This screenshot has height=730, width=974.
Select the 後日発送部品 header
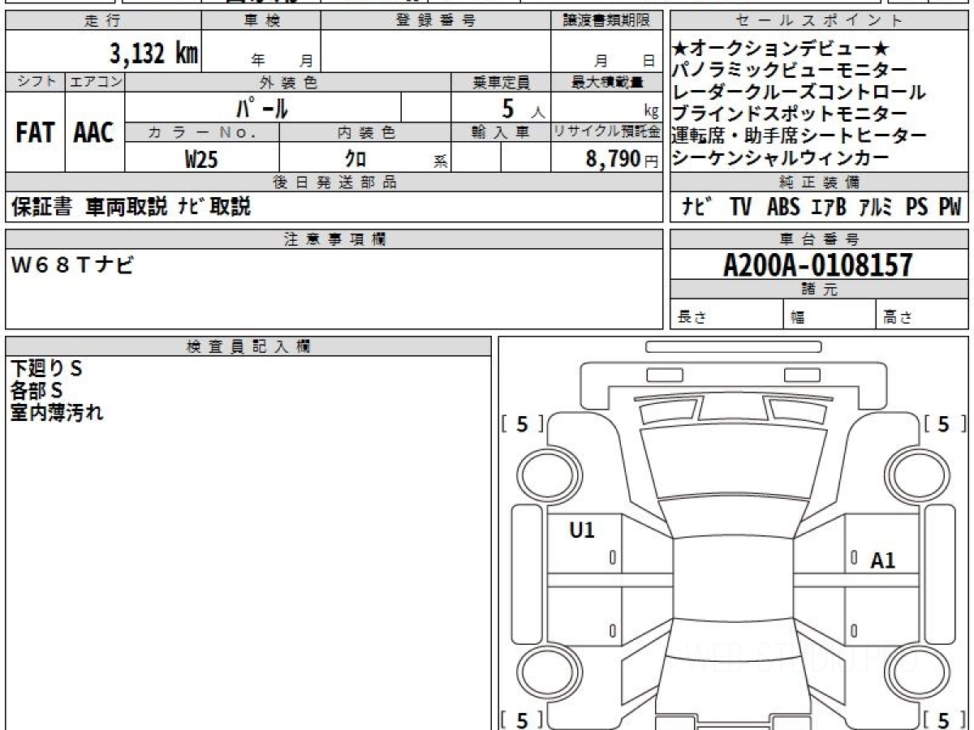334,182
